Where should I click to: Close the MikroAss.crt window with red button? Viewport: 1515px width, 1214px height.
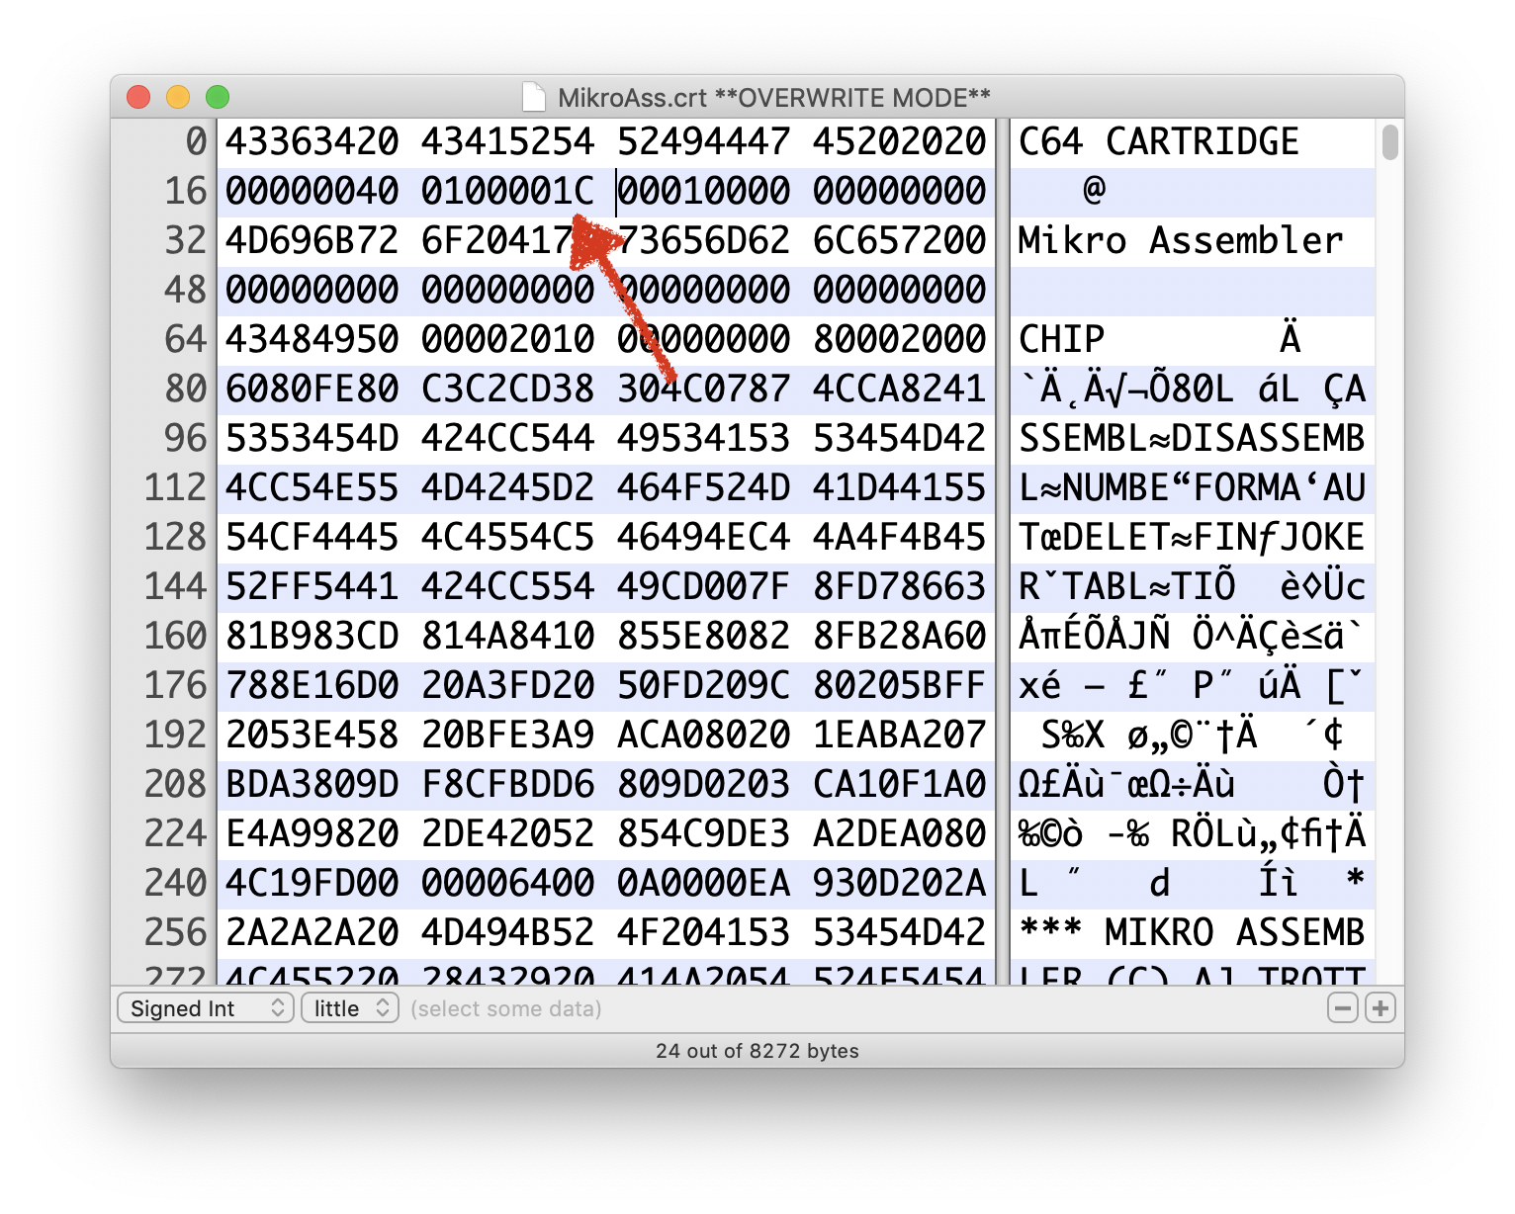point(138,97)
